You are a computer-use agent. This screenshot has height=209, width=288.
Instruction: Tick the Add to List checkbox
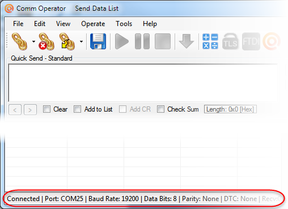pos(77,109)
